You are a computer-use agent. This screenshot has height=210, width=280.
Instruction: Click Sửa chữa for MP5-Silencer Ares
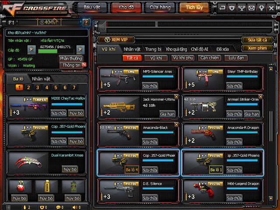[150, 86]
